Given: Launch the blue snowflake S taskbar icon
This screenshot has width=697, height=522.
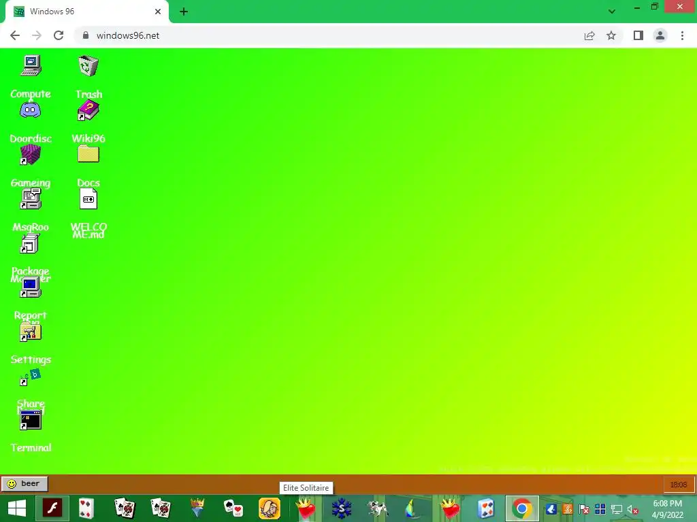Looking at the screenshot, I should click(x=342, y=508).
